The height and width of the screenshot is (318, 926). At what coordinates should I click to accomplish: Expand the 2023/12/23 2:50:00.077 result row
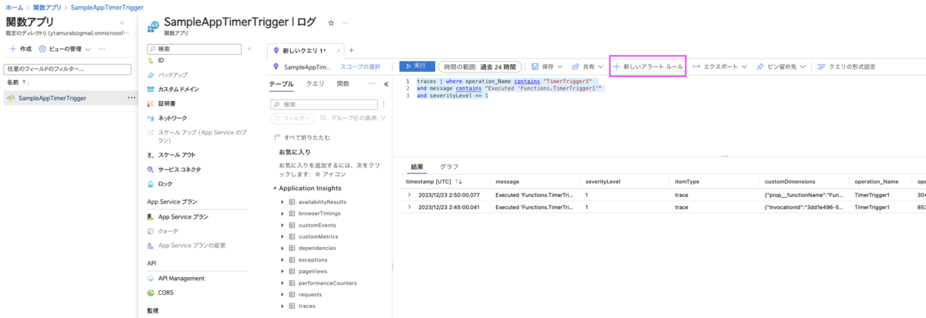click(x=410, y=195)
